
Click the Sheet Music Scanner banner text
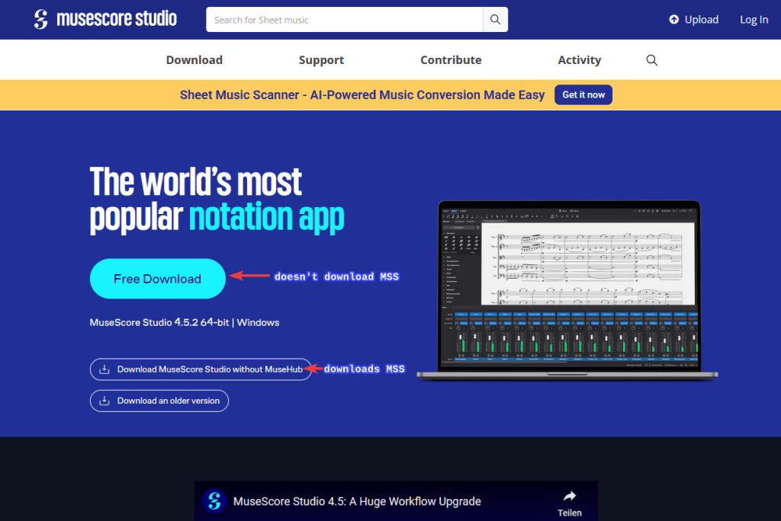tap(362, 95)
